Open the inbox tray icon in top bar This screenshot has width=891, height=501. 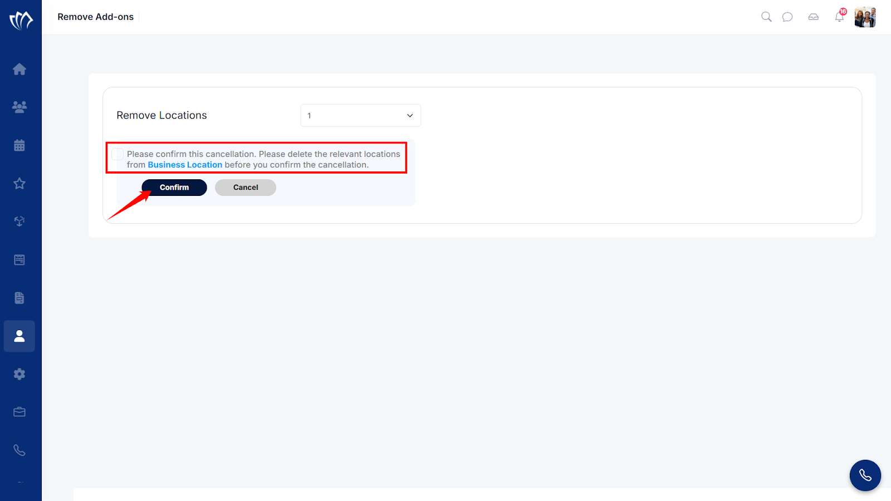pyautogui.click(x=814, y=17)
